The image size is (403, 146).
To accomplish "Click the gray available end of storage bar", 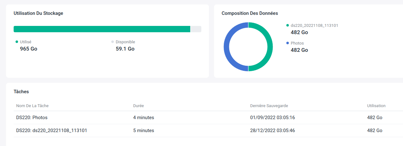I will pos(196,29).
